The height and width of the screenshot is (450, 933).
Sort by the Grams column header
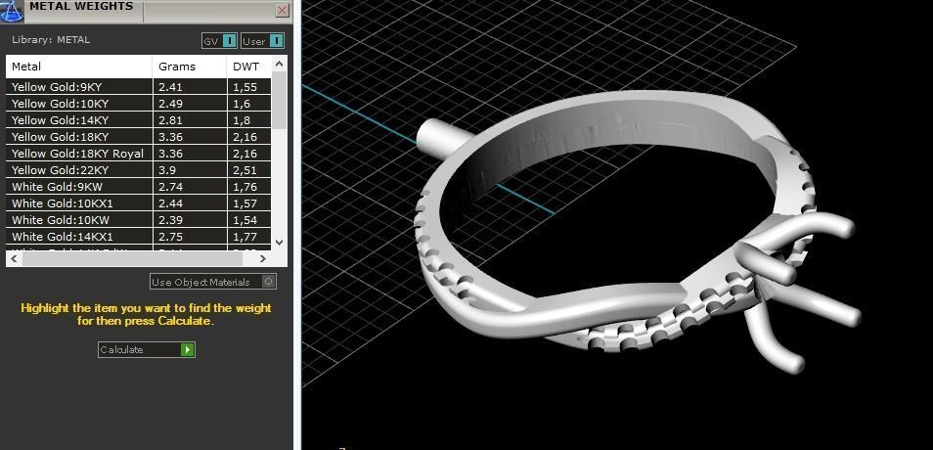click(x=190, y=67)
